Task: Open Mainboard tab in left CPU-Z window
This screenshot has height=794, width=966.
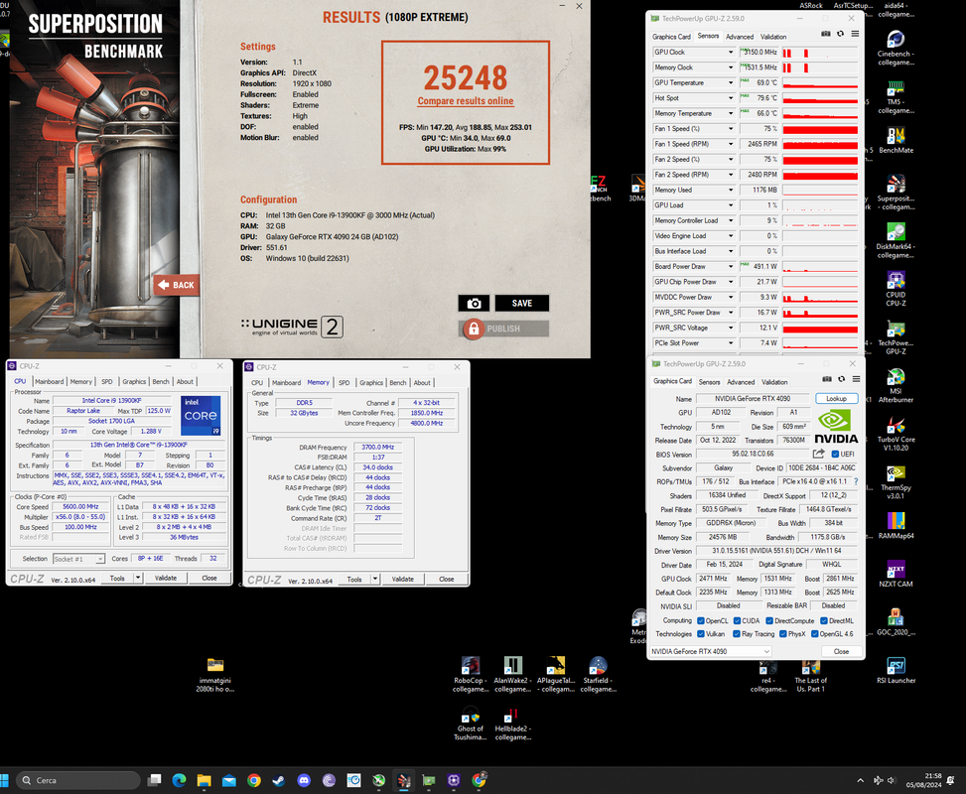Action: coord(50,382)
